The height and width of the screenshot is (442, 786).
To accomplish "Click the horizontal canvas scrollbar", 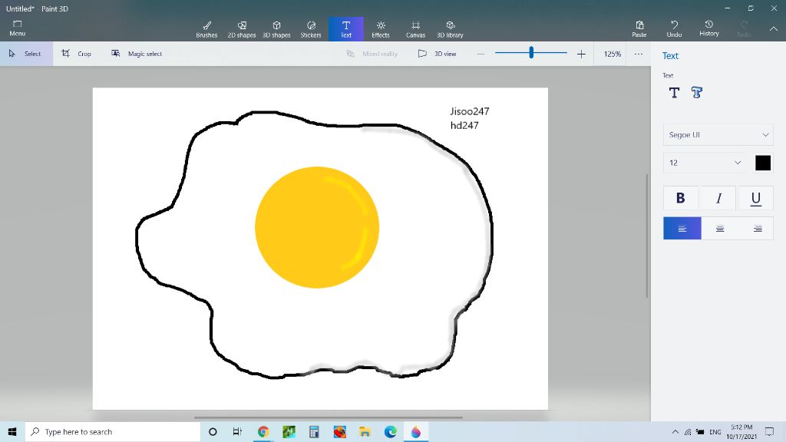I will click(329, 417).
